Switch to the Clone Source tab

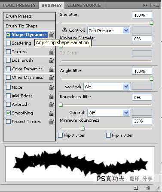point(84,6)
